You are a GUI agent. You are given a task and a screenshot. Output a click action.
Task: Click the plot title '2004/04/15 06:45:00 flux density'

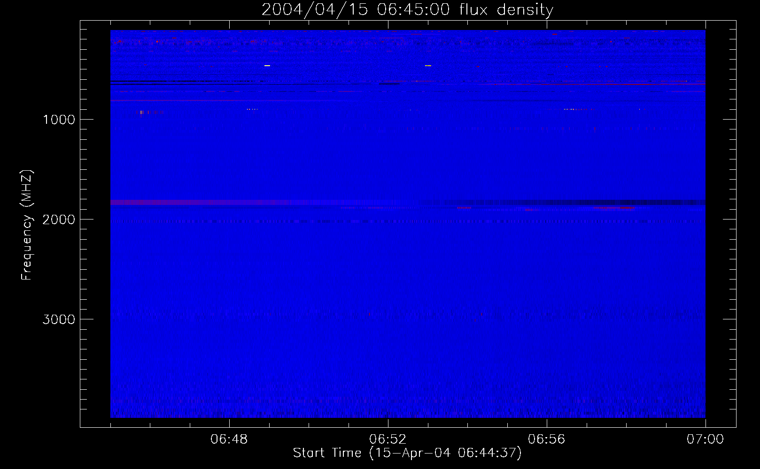(x=407, y=10)
